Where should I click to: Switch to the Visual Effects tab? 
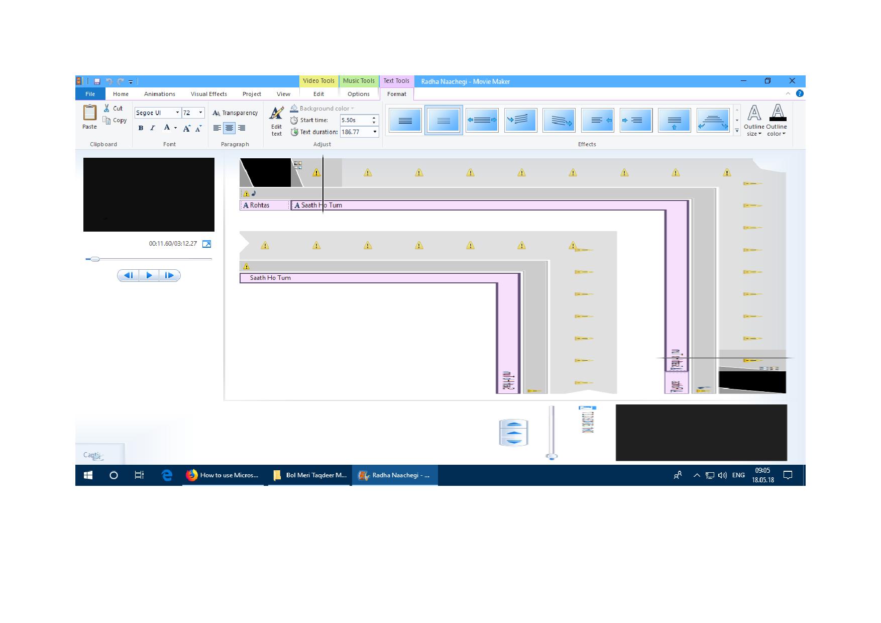coord(209,94)
